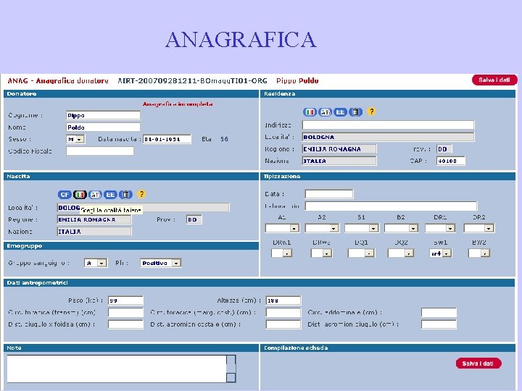The width and height of the screenshot is (522, 391).
Task: Click the Tipizzazione Data field
Action: (329, 194)
